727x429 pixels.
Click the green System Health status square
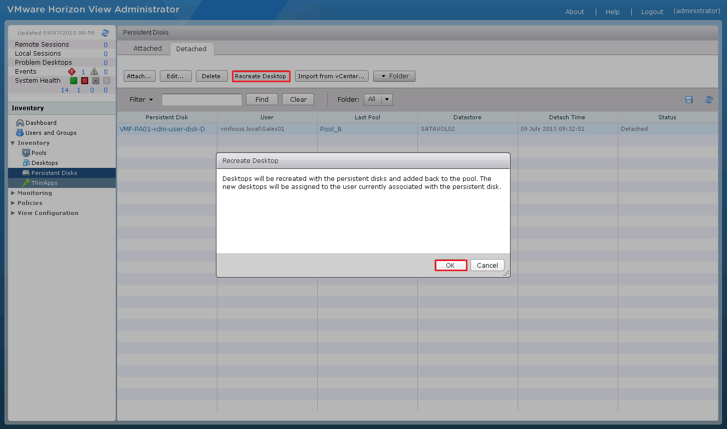tap(74, 81)
